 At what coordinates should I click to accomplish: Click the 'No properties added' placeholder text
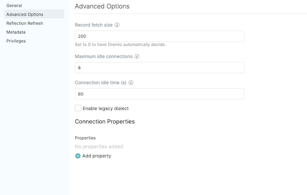(99, 147)
